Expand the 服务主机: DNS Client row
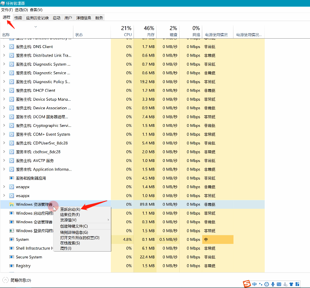 click(x=4, y=46)
